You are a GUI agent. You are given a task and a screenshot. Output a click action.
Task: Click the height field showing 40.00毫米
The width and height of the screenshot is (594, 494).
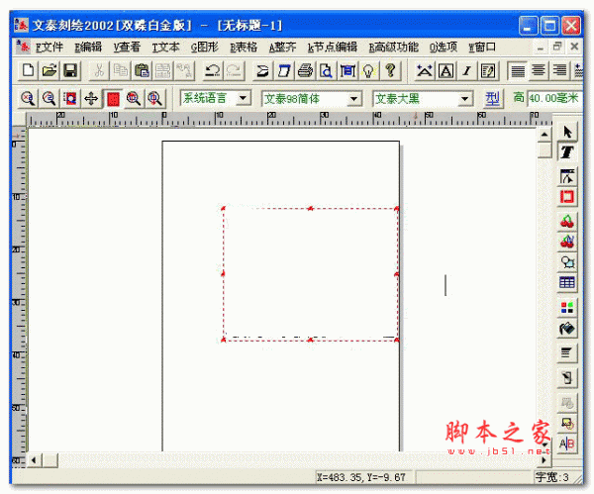(x=554, y=98)
